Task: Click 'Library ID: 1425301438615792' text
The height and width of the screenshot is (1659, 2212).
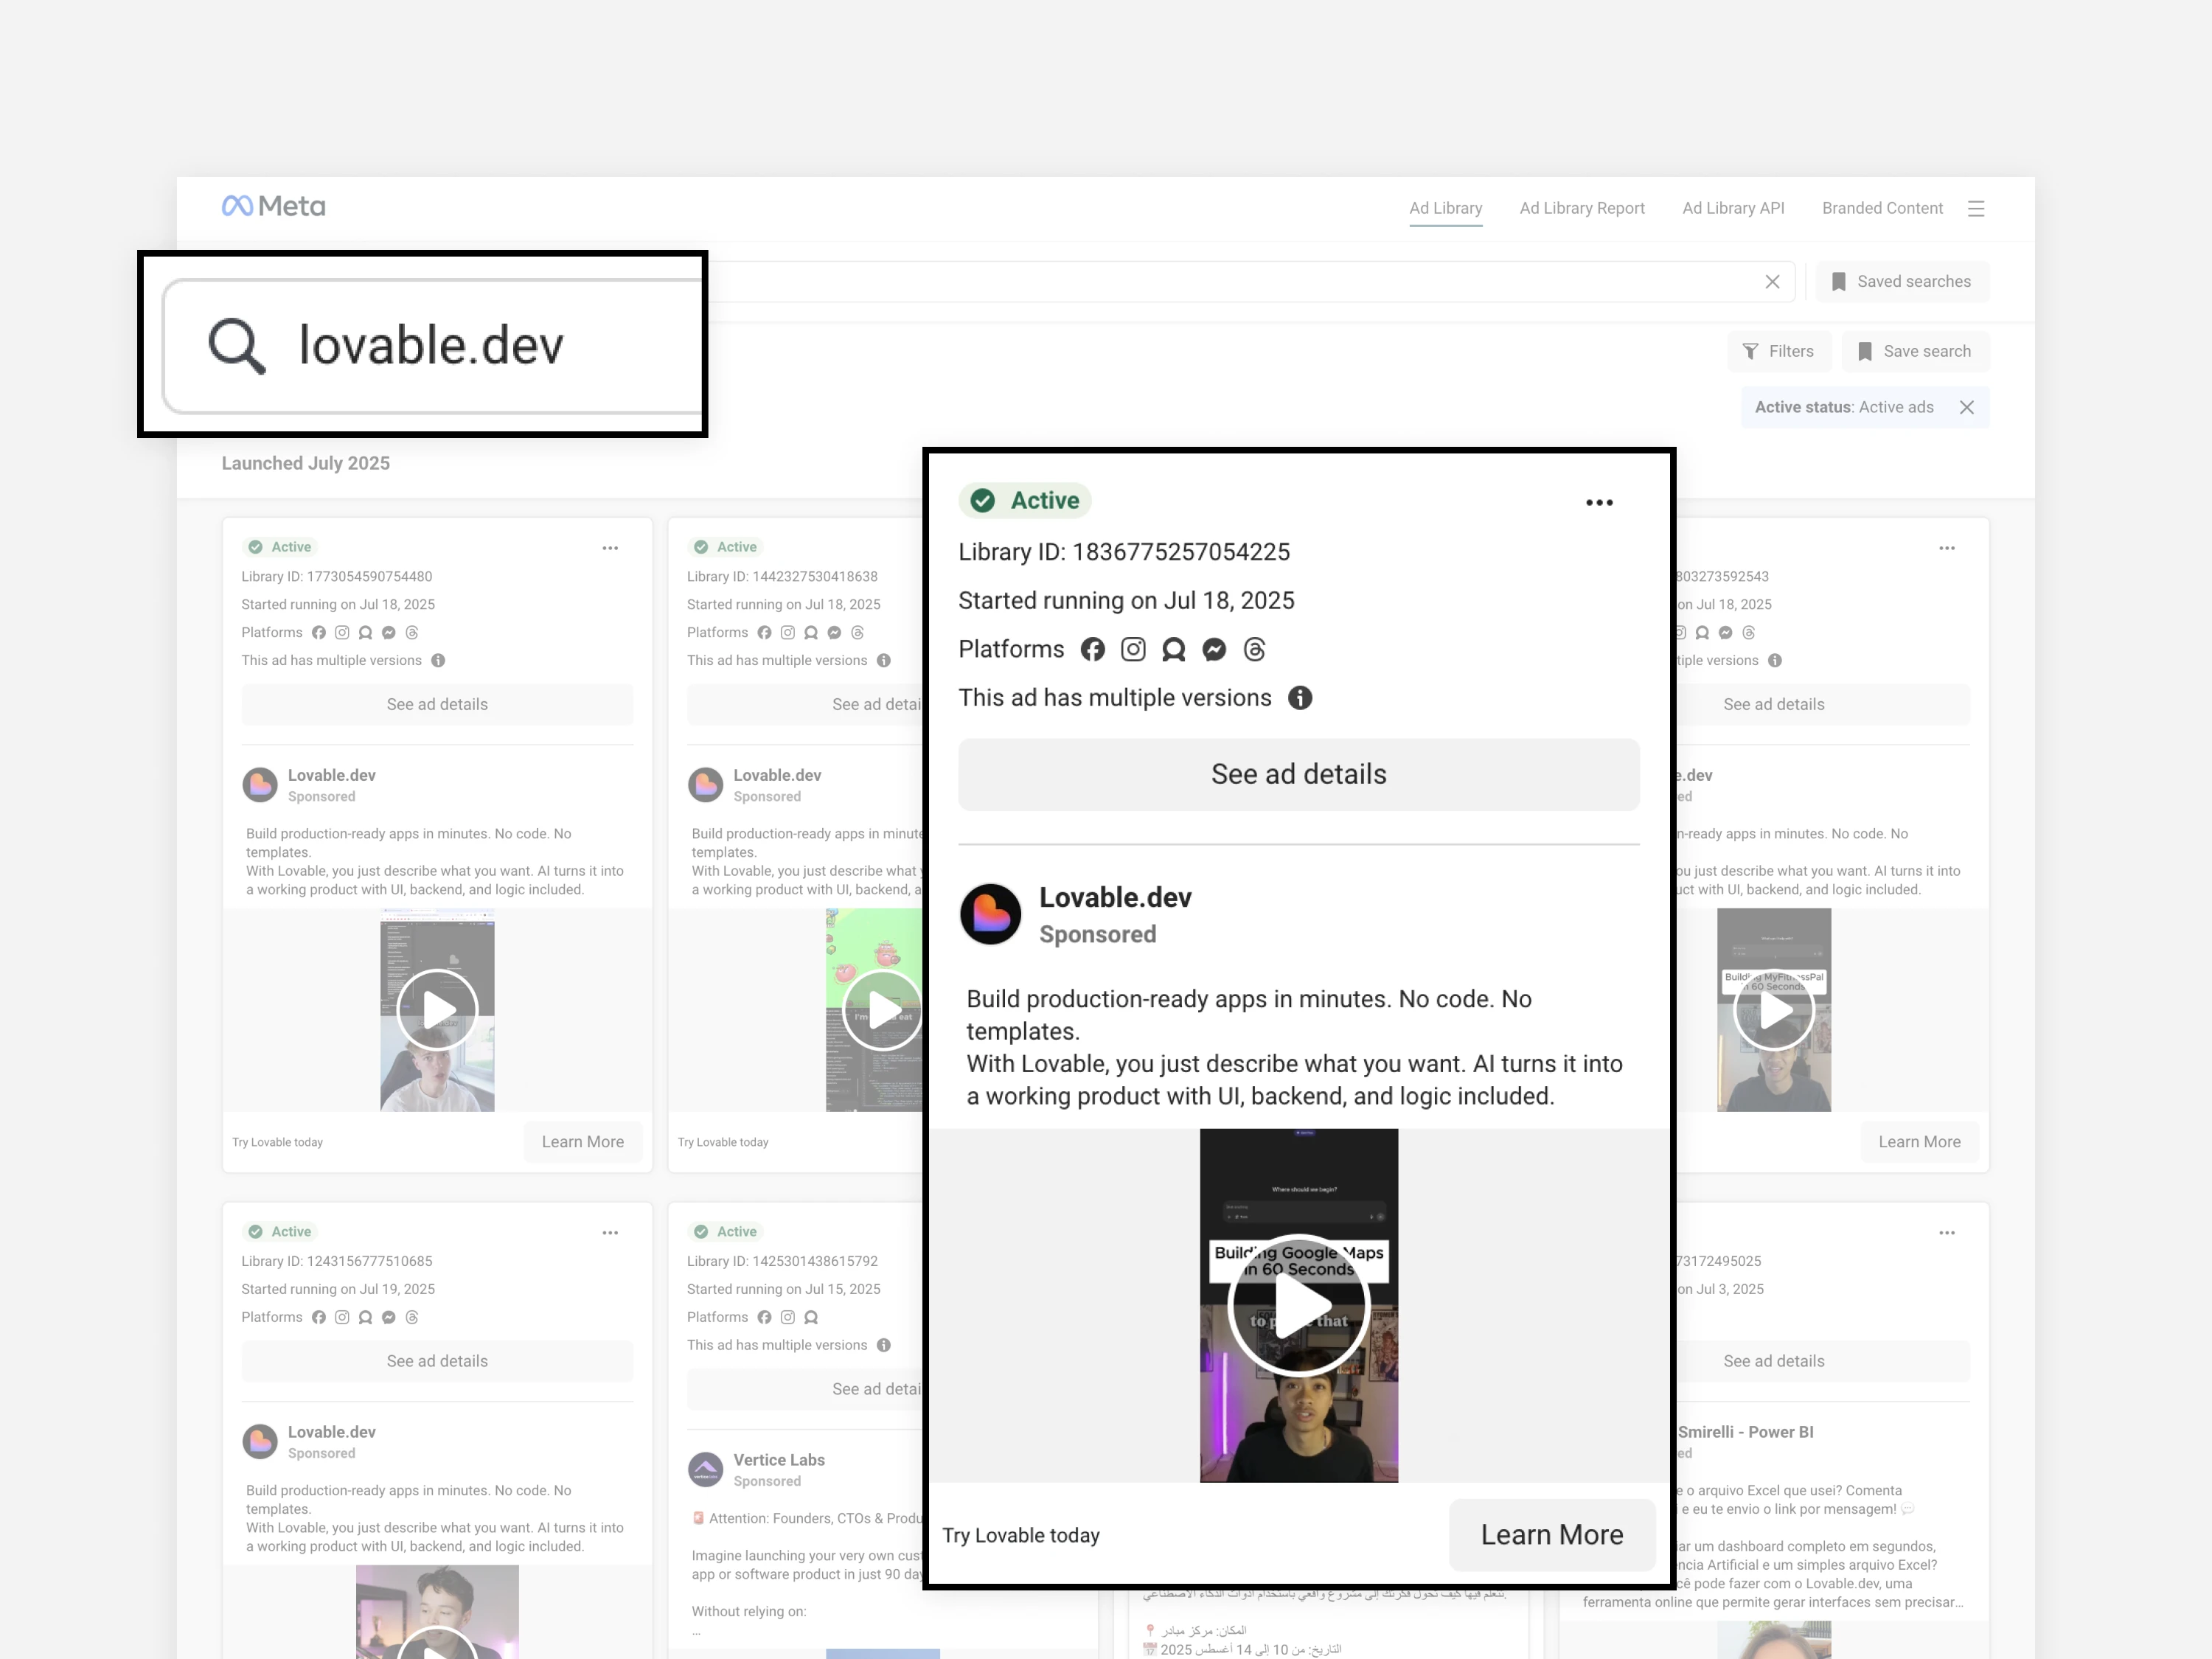Action: point(782,1261)
